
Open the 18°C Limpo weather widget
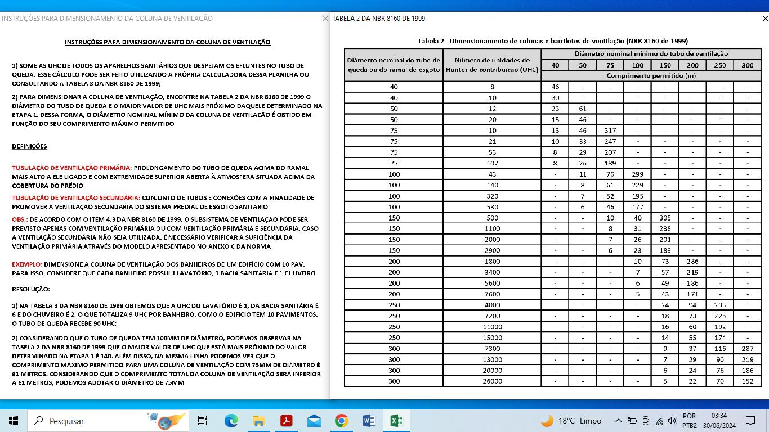(571, 421)
